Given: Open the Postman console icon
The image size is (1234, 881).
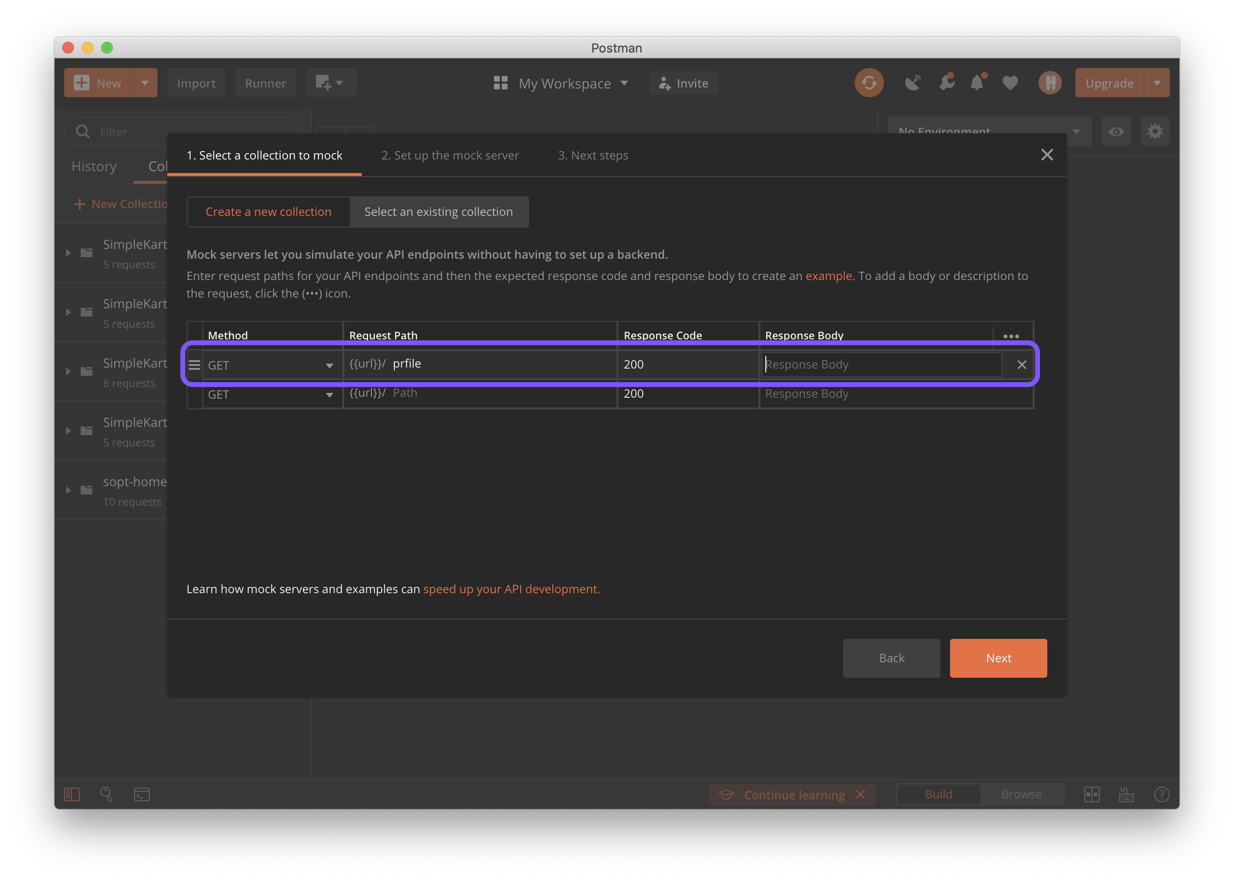Looking at the screenshot, I should 141,794.
